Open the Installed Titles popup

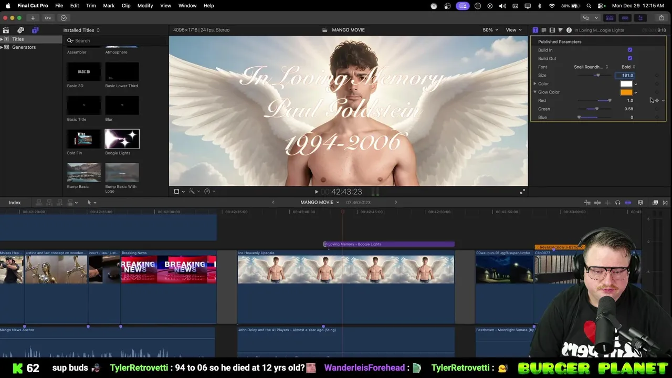[x=81, y=30]
